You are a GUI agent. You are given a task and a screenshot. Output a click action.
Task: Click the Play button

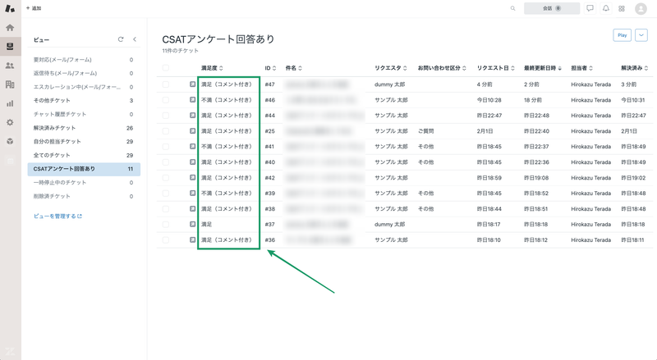click(622, 35)
